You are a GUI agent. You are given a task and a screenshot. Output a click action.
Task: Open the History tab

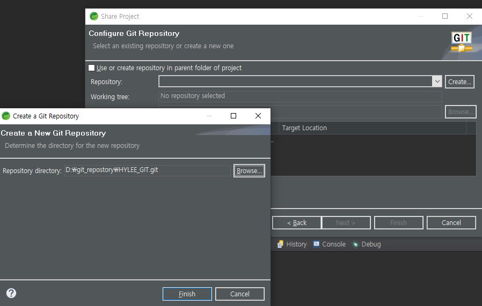pyautogui.click(x=291, y=244)
